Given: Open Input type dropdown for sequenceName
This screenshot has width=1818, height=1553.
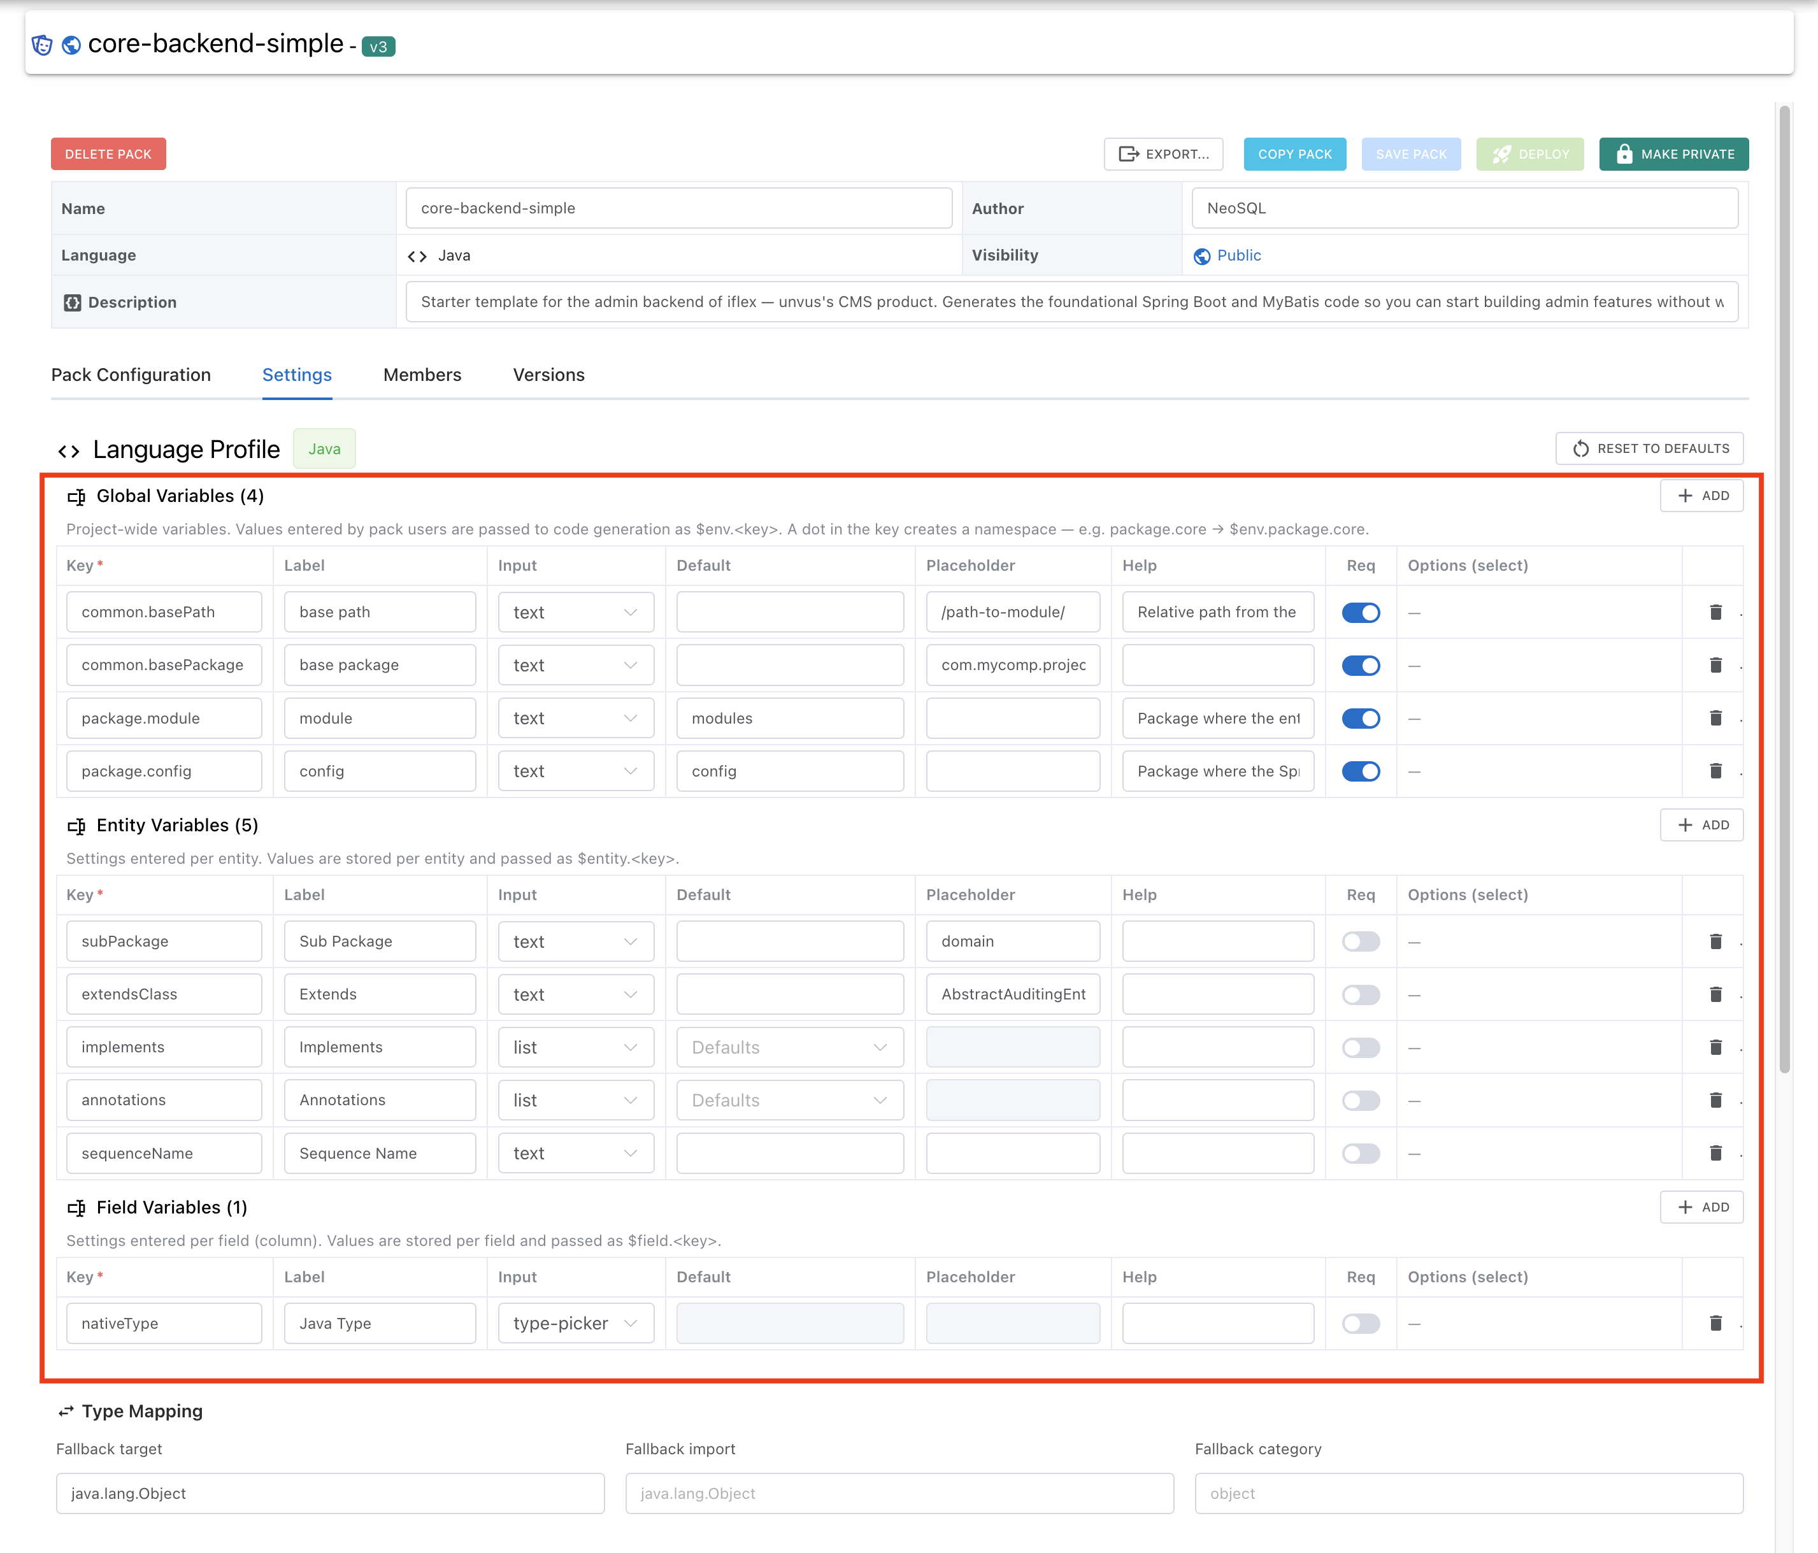Looking at the screenshot, I should tap(576, 1153).
